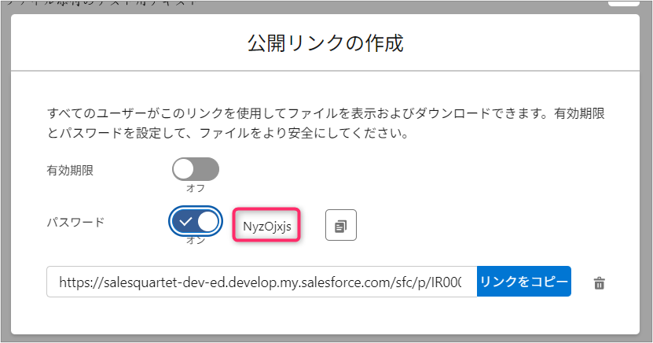Viewport: 653px width, 343px height.
Task: Click the 公開リンクの作成 dialog heading
Action: [325, 42]
